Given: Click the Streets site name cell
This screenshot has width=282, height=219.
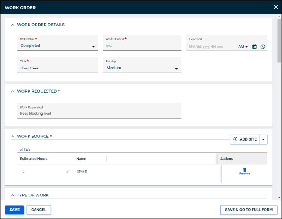Looking at the screenshot, I should pos(82,171).
